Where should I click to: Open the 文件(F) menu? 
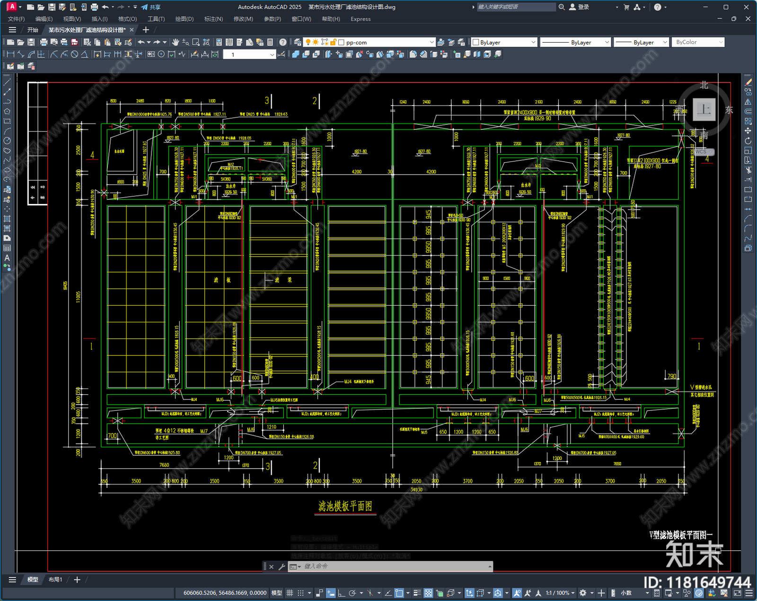coord(16,19)
